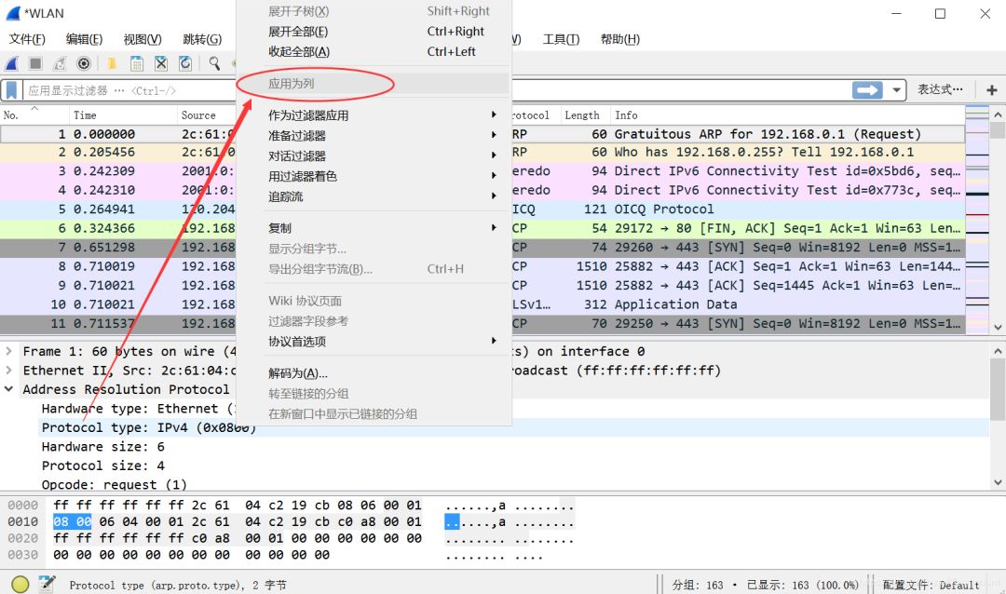Stop the running packet capture
1006x594 pixels.
[x=35, y=63]
